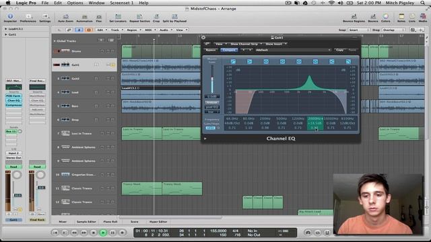Screen dimensions: 431x242
Task: Click the Lost In Trance track icon
Action: [65, 133]
